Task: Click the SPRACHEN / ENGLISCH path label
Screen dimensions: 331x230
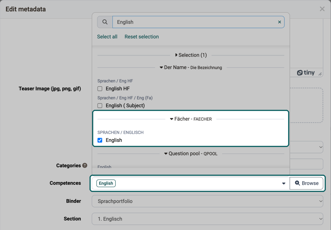Action: coord(121,133)
